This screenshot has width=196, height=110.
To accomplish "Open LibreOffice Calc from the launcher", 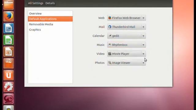I will [x=9, y=40].
